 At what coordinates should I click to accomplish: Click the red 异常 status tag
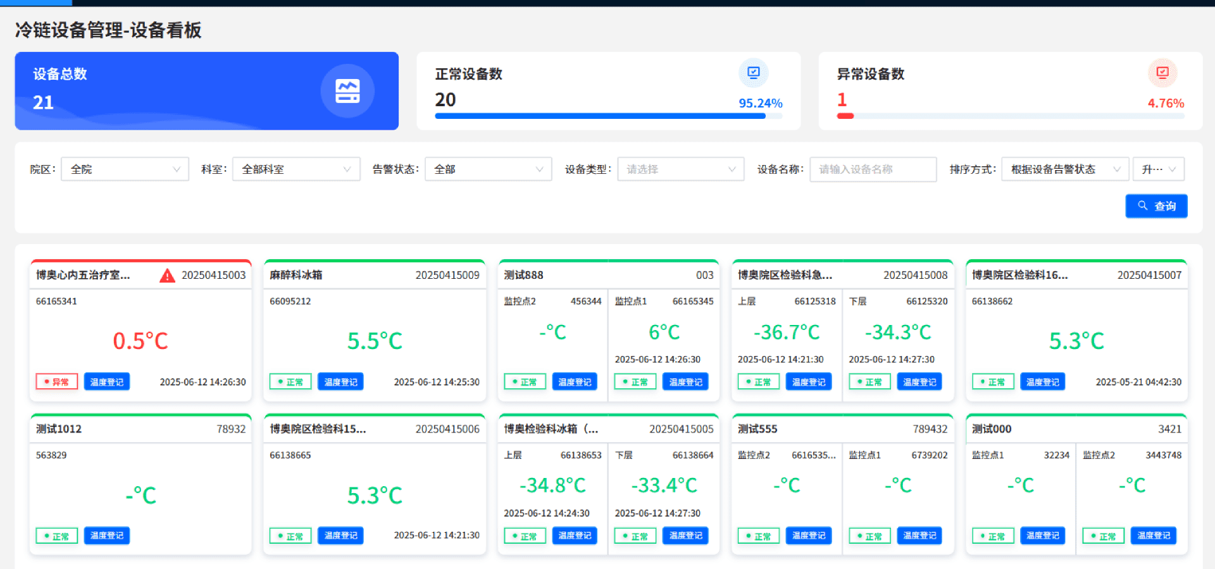coord(57,382)
